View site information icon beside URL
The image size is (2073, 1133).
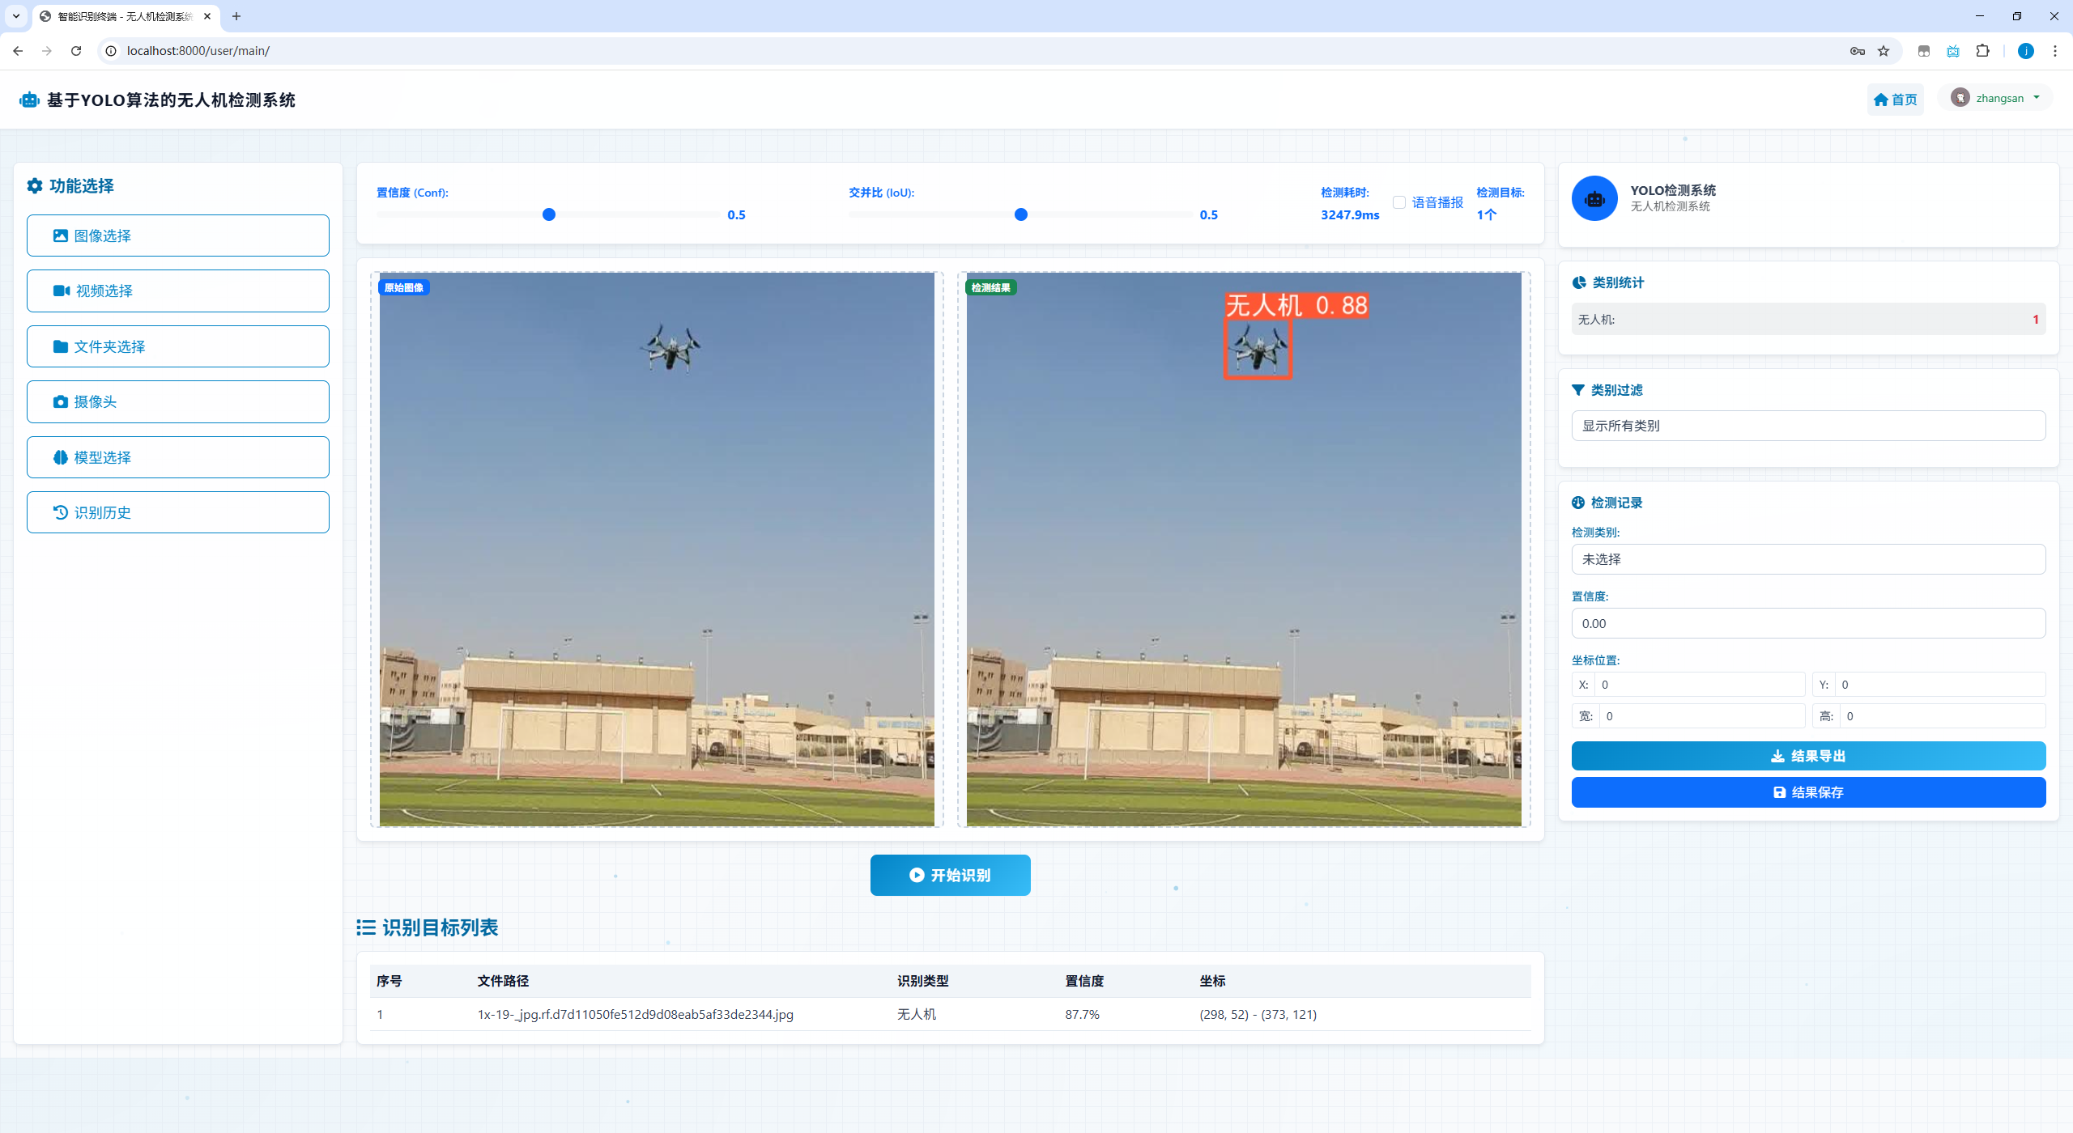(x=112, y=51)
